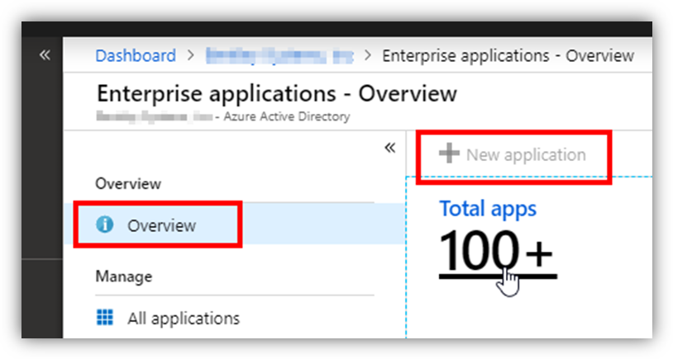
Task: Collapse the far-left portal sidebar chevron
Action: tap(45, 54)
